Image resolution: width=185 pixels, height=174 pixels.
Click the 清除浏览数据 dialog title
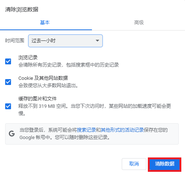click(x=22, y=10)
